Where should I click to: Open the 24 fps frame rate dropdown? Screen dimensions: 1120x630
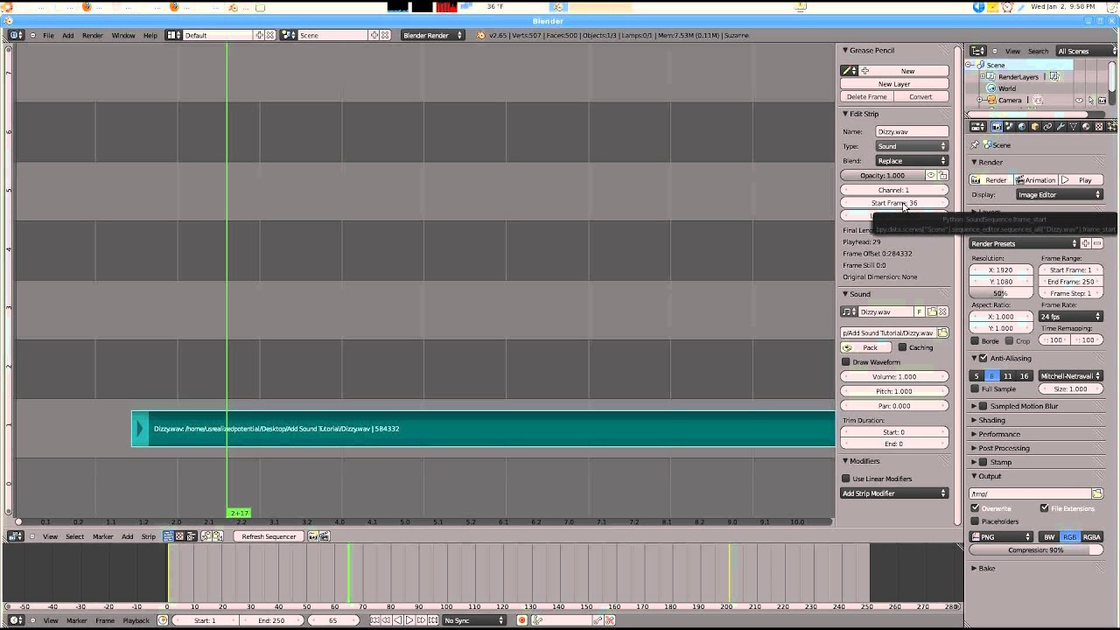(x=1071, y=317)
